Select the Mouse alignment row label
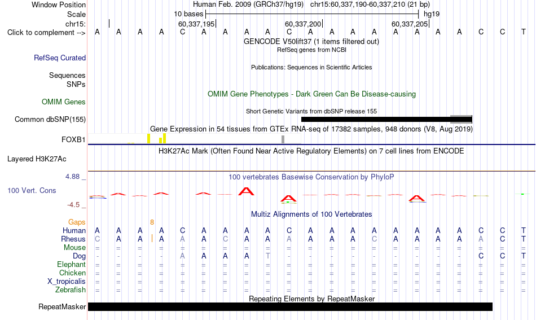Screen dimensions: 536x320 [74, 248]
